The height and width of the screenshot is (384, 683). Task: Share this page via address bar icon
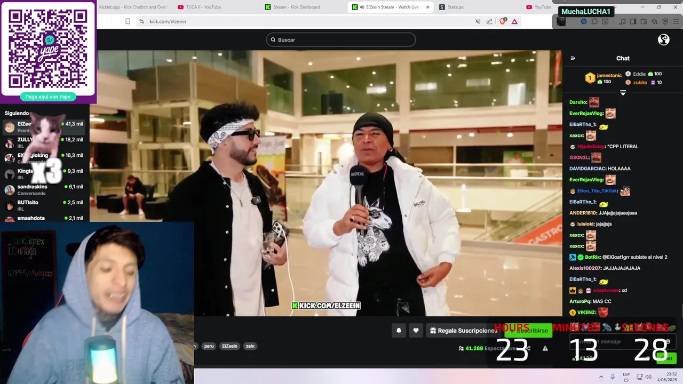tap(489, 21)
